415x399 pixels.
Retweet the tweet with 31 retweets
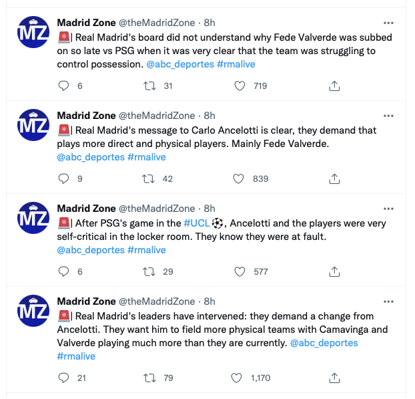[x=149, y=86]
